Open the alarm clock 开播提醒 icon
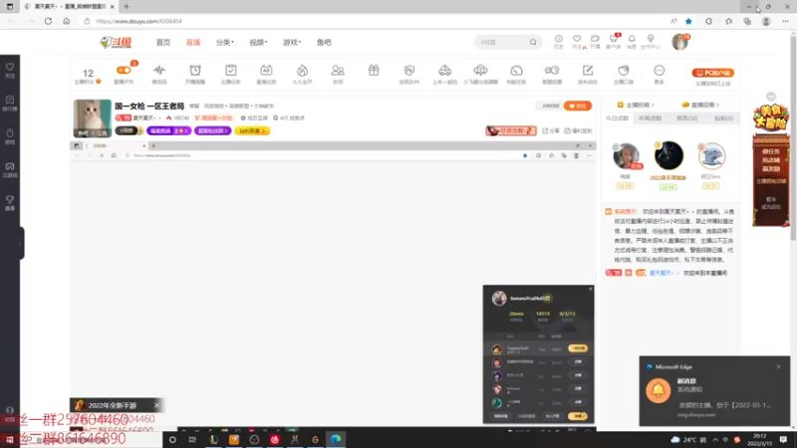This screenshot has width=797, height=448. [x=195, y=70]
